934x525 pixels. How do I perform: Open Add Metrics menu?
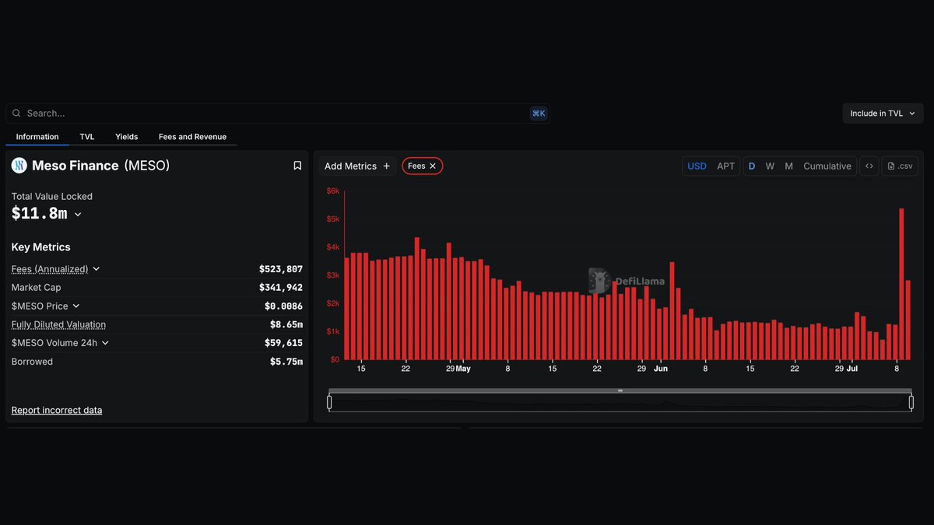tap(357, 166)
